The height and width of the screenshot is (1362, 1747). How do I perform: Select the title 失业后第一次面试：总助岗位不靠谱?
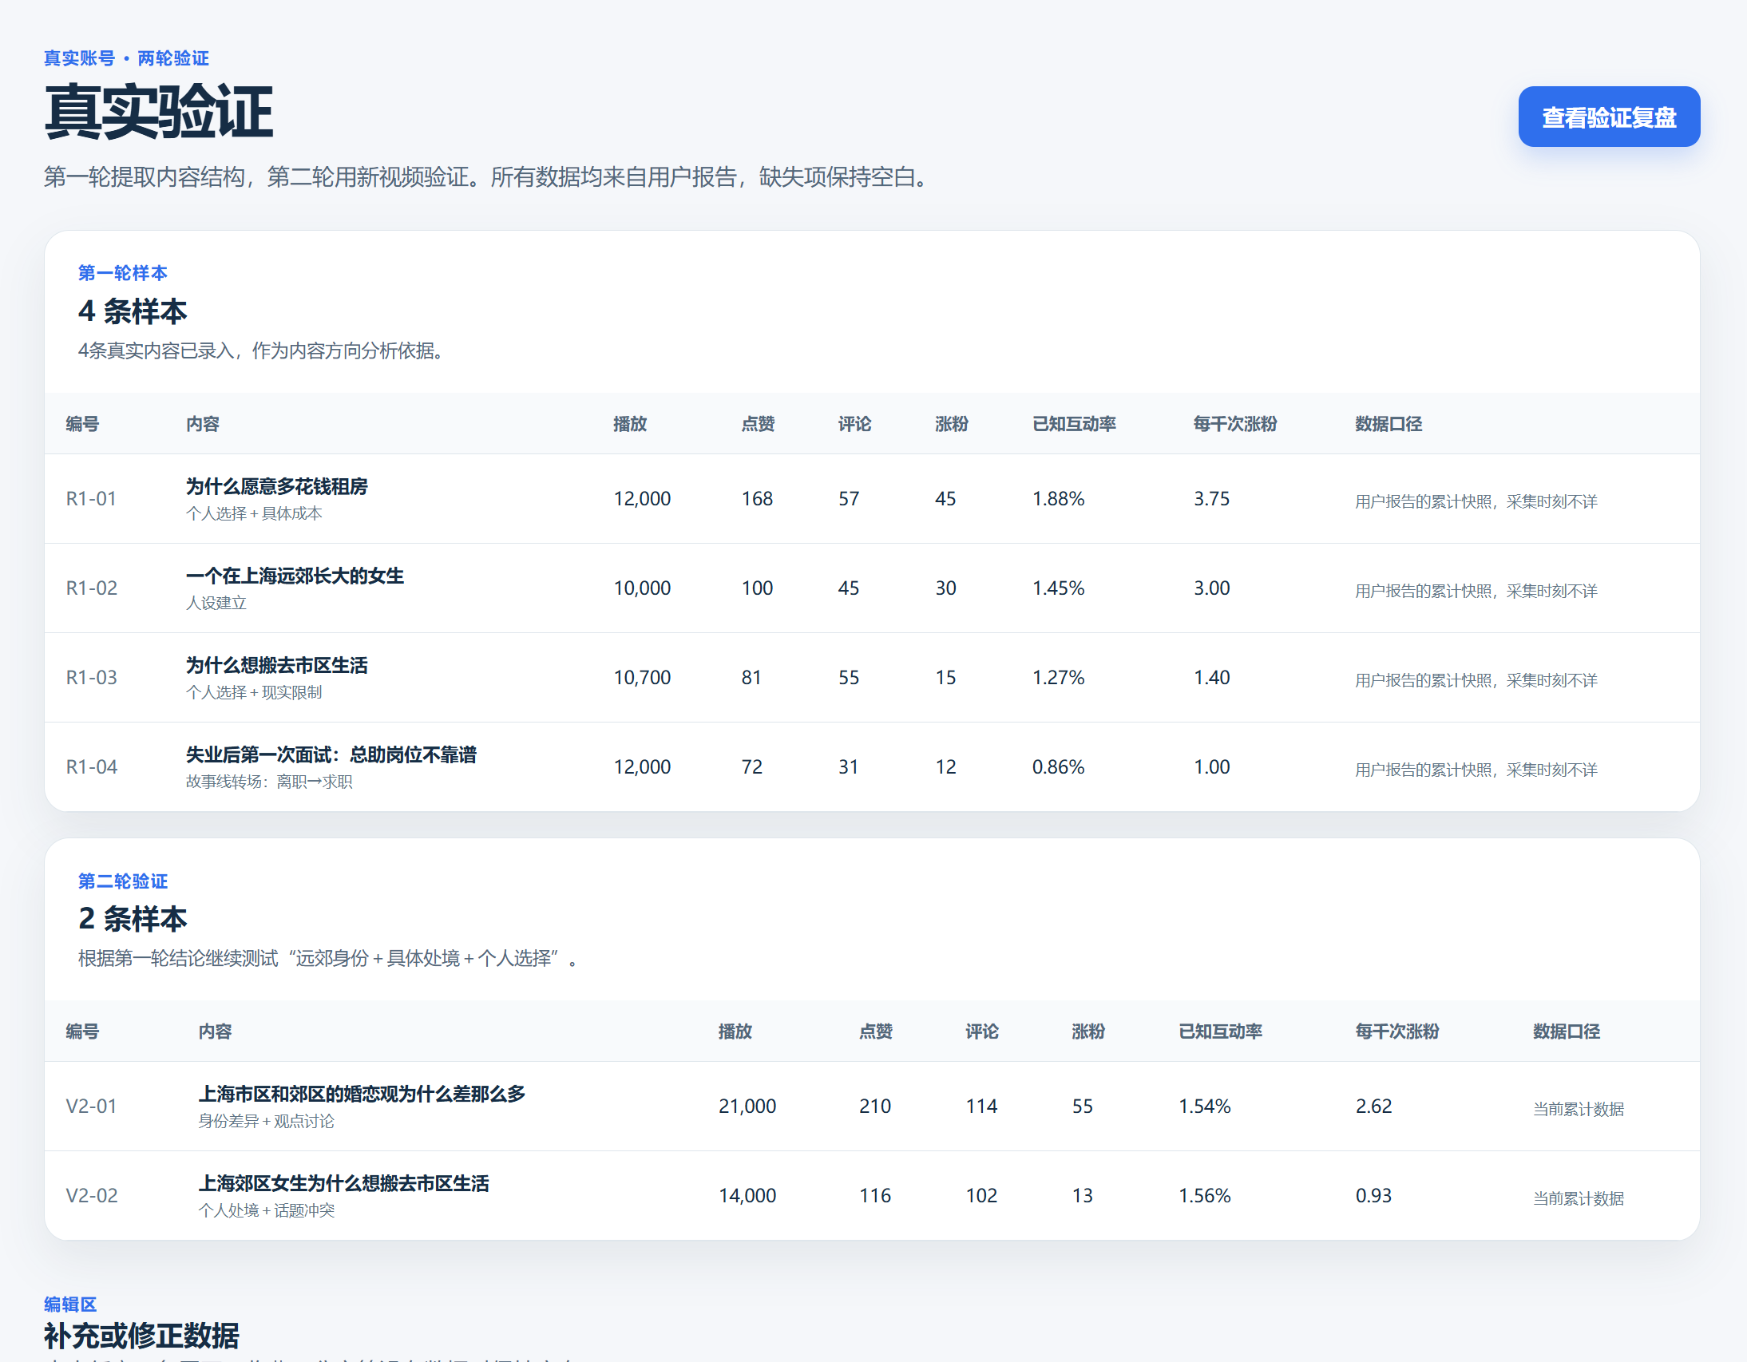tap(331, 755)
